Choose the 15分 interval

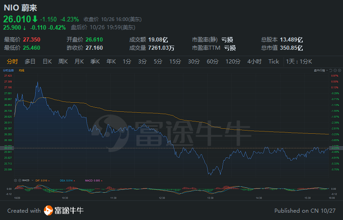point(175,62)
